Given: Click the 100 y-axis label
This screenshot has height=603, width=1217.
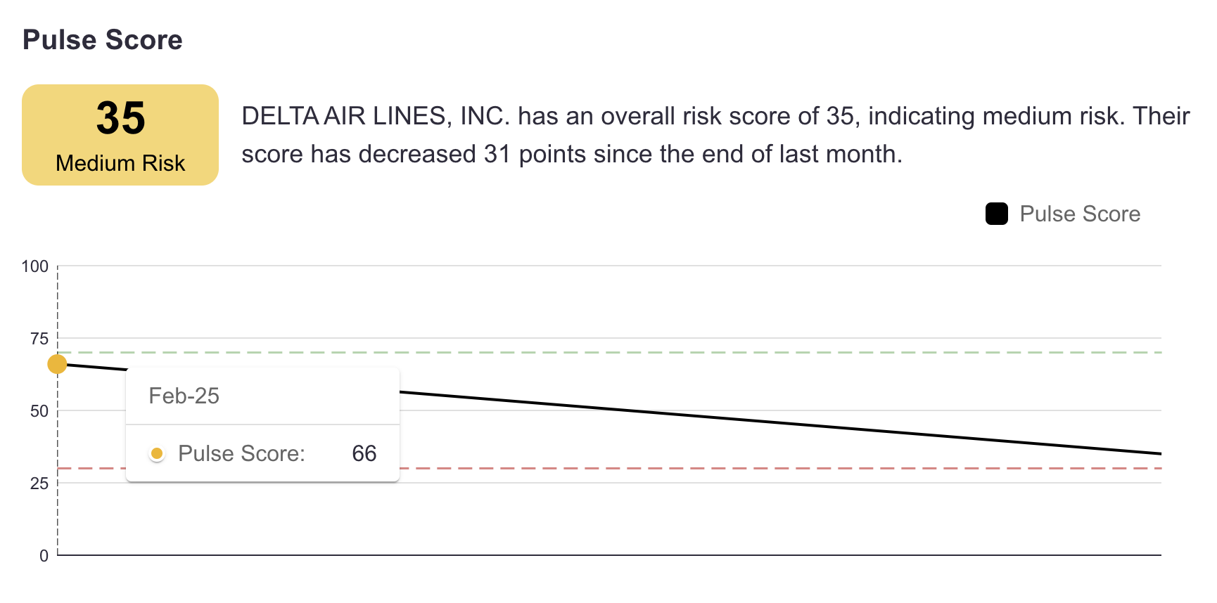Looking at the screenshot, I should [x=34, y=266].
